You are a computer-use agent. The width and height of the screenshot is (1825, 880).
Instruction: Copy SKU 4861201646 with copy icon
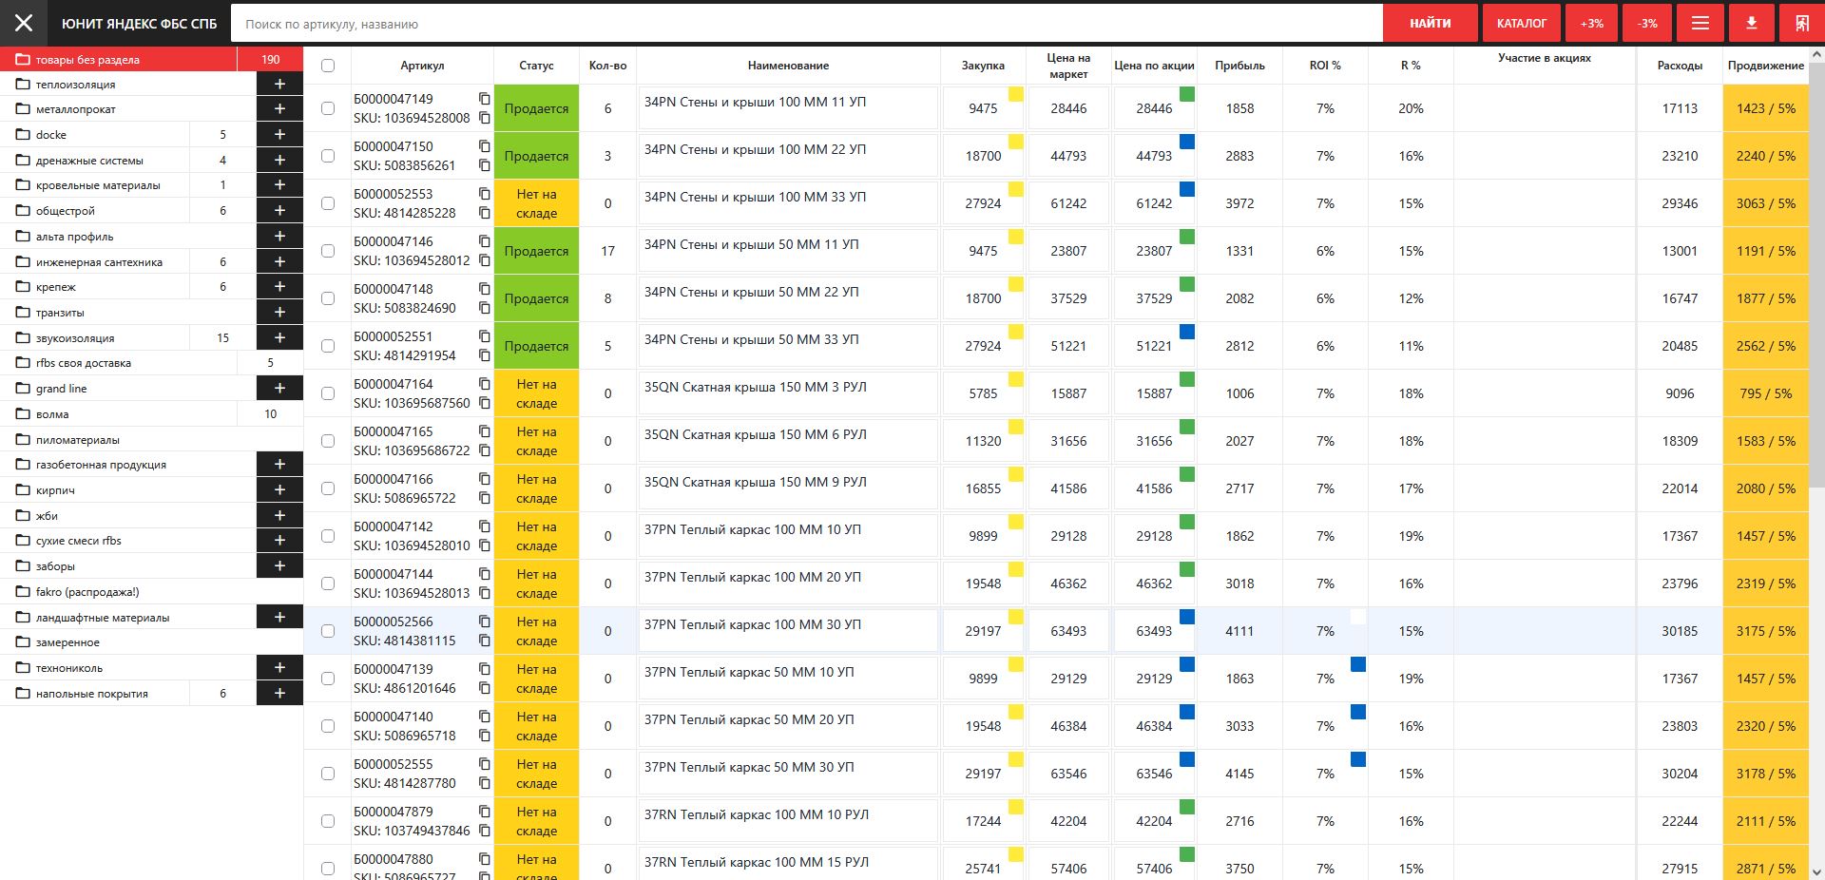point(484,688)
